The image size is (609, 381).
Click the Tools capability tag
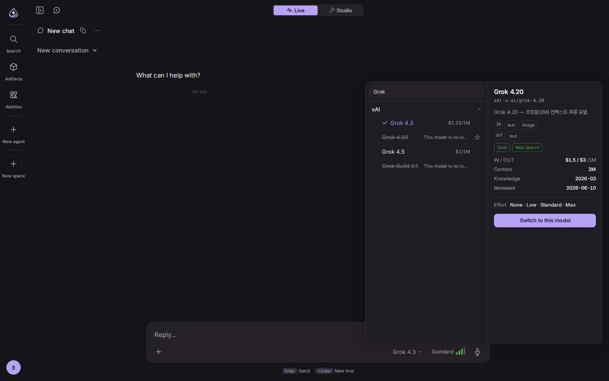(x=502, y=147)
